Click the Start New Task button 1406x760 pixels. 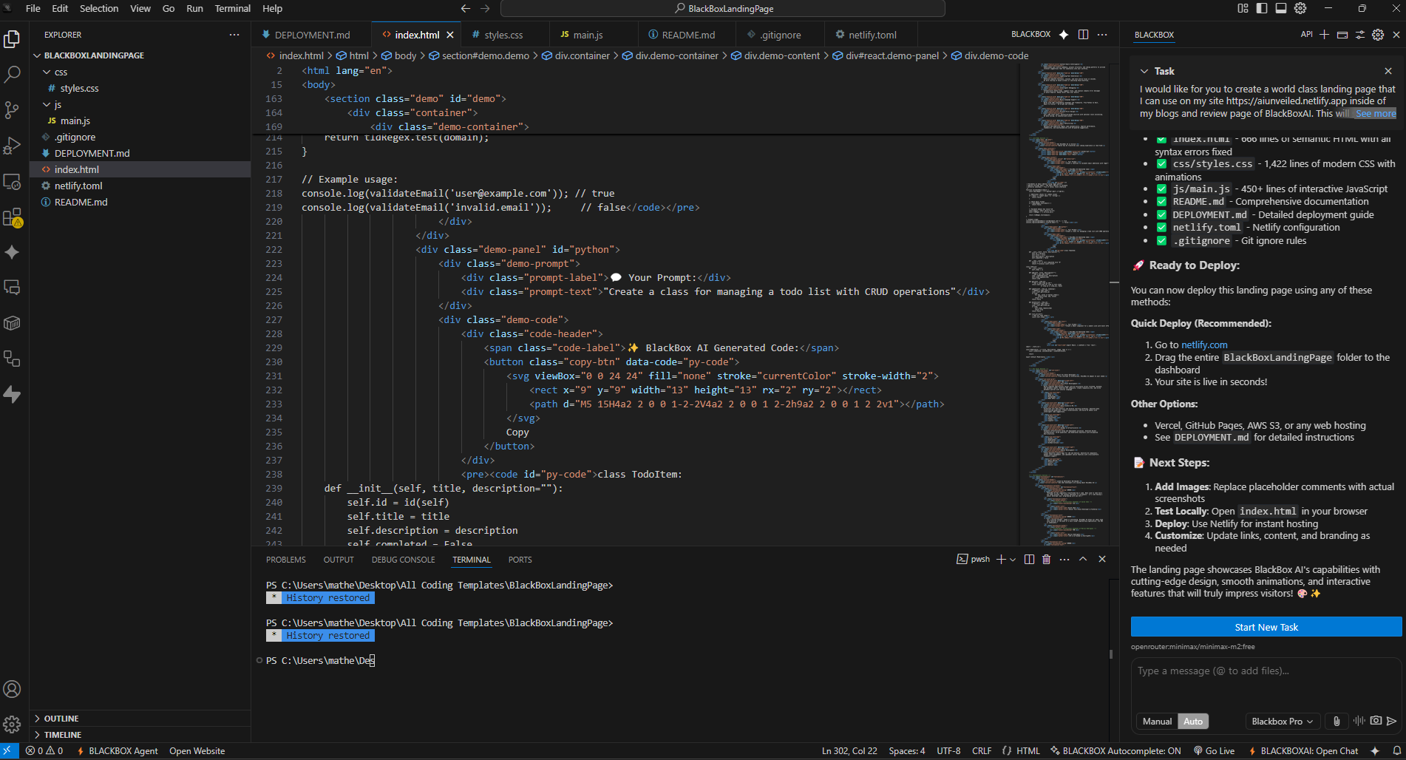point(1266,626)
